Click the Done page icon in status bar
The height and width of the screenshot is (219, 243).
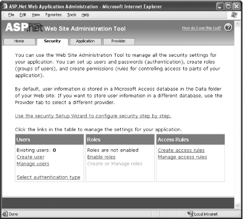point(5,214)
